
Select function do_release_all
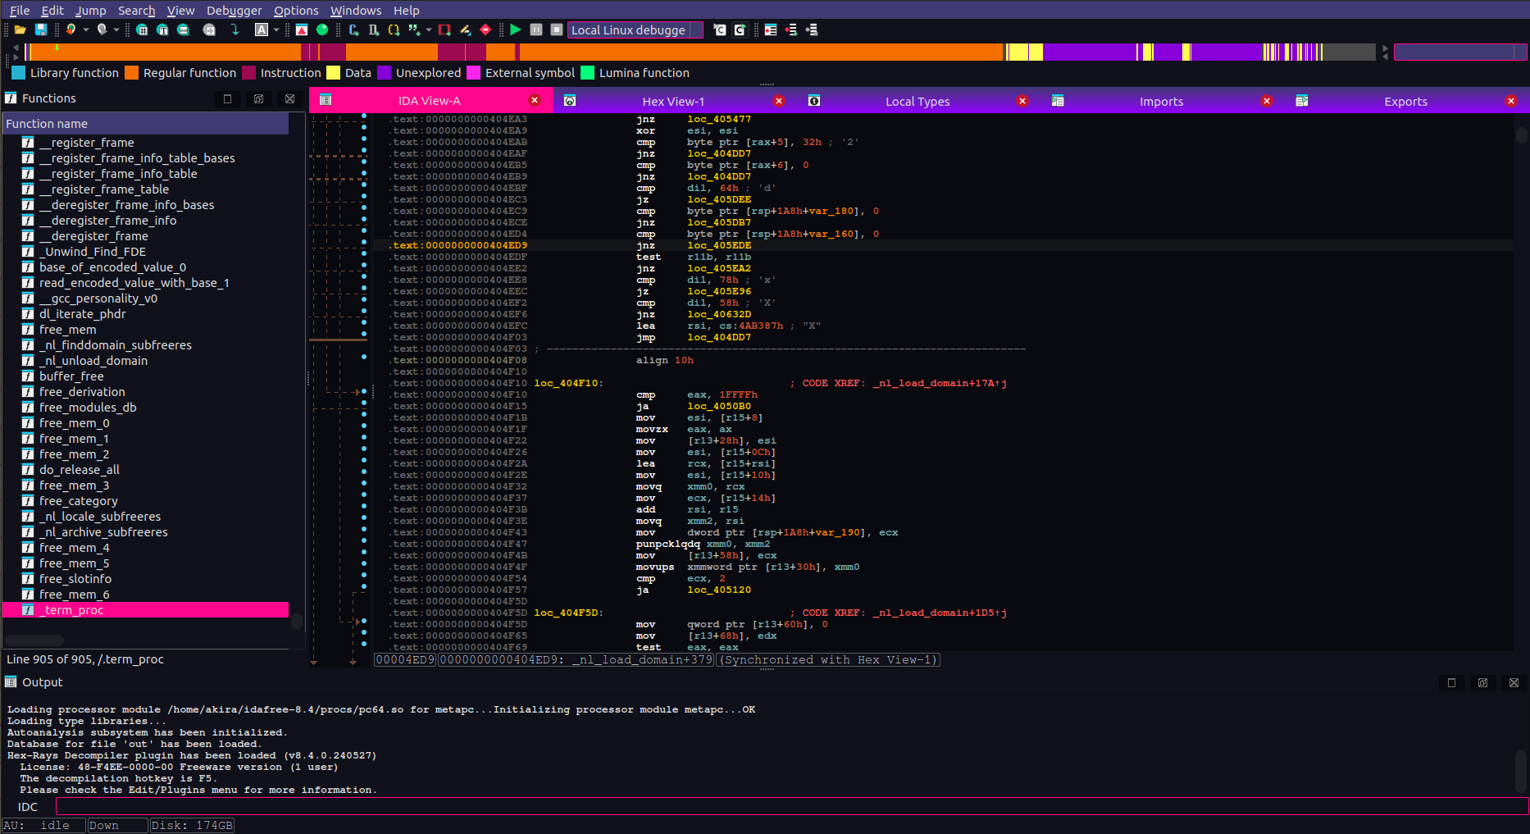[x=145, y=470]
